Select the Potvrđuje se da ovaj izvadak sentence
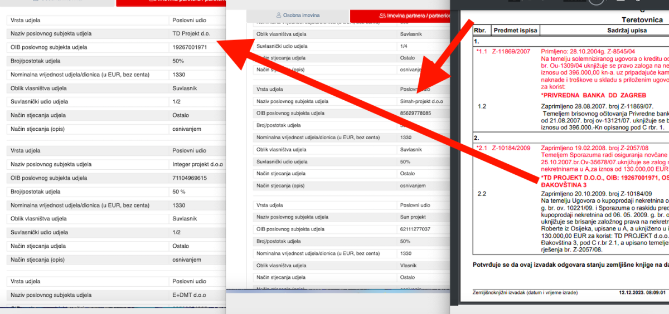Viewport: 669px width, 314px height. [570, 265]
